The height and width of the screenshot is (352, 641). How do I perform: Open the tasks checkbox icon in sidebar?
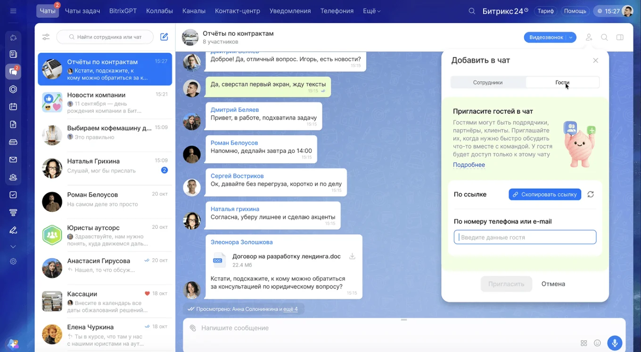[13, 195]
